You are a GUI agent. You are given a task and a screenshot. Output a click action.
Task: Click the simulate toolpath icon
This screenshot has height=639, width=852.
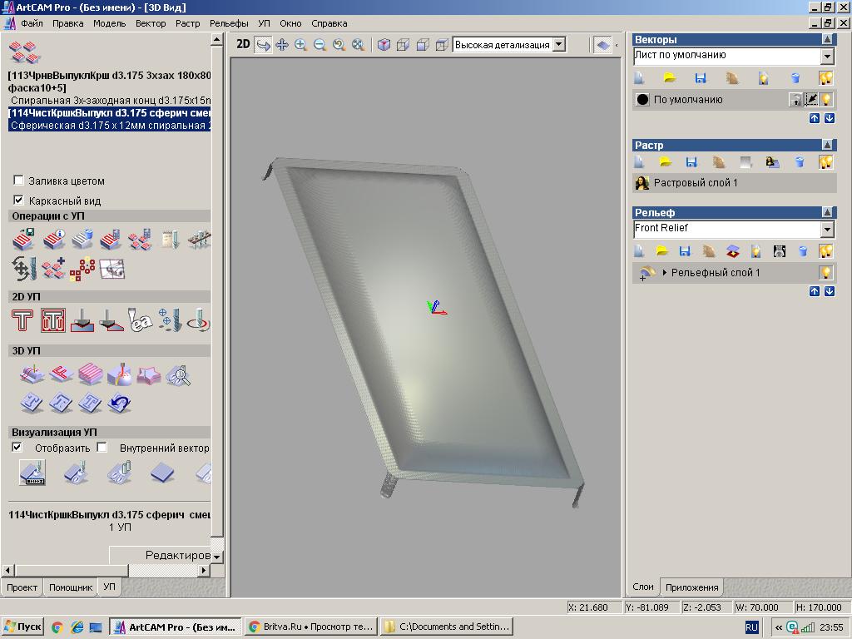click(32, 473)
